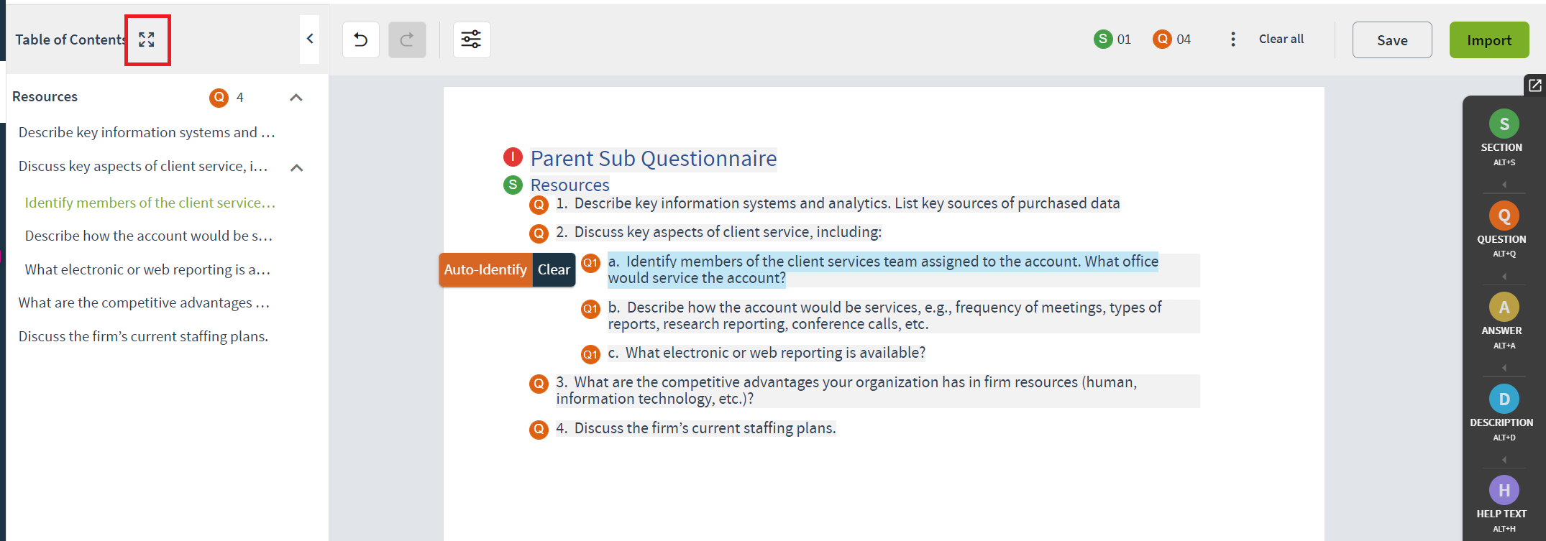Viewport: 1546px width, 541px height.
Task: Undo the last action
Action: pos(361,40)
